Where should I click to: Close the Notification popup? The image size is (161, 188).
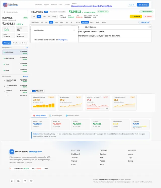click(74, 30)
